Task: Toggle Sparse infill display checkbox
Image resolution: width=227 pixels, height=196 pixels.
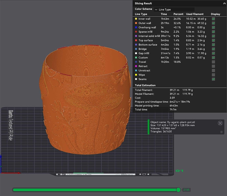Action: (213, 32)
